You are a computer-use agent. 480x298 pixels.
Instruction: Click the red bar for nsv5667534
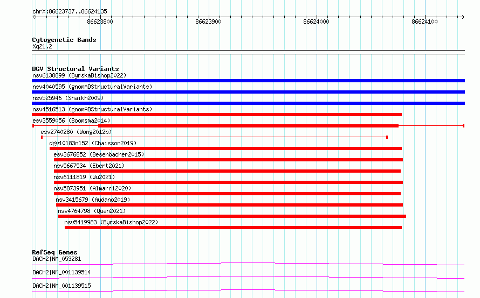(227, 171)
